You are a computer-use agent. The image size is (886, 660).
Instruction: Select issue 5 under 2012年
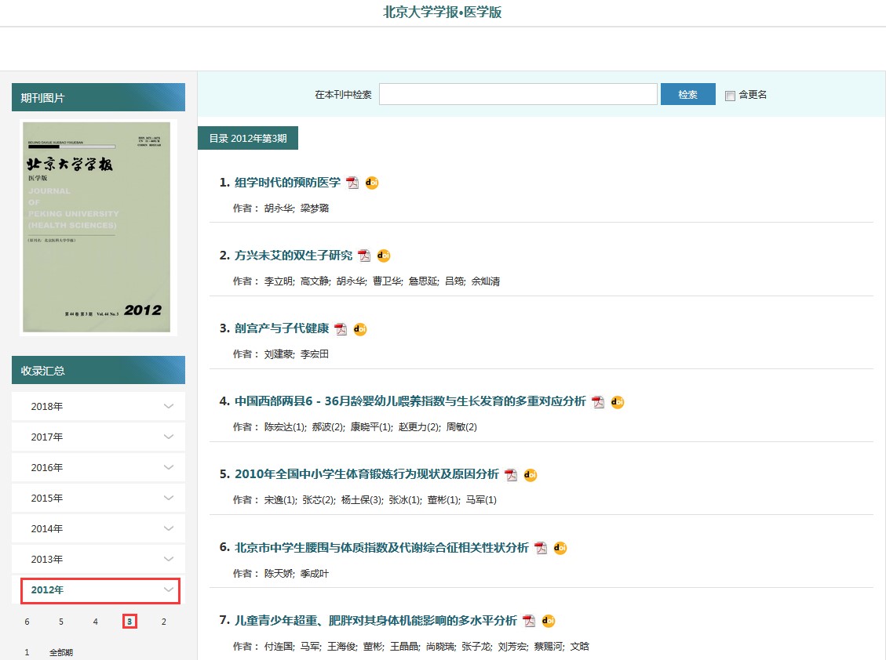pos(61,622)
